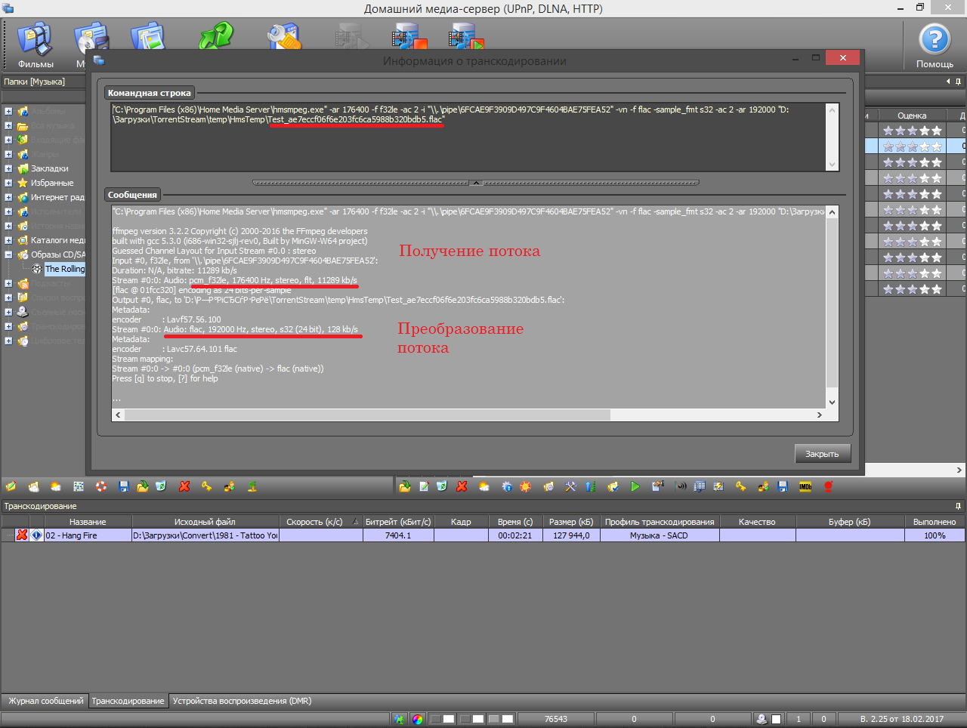
Task: Click the green Refresh arrows toolbar icon
Action: 215,38
